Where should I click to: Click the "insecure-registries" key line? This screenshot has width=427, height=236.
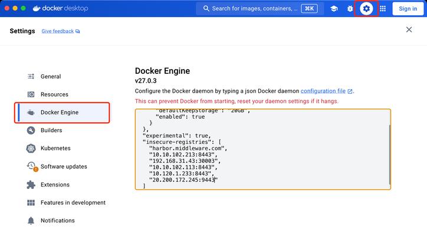[x=182, y=142]
